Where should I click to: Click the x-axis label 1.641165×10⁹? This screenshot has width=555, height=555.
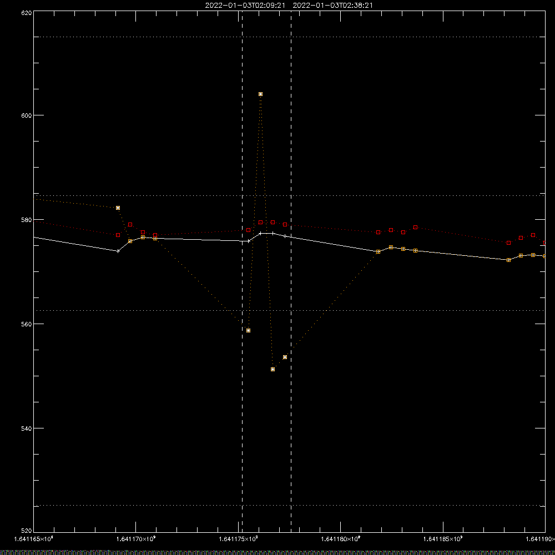(33, 539)
